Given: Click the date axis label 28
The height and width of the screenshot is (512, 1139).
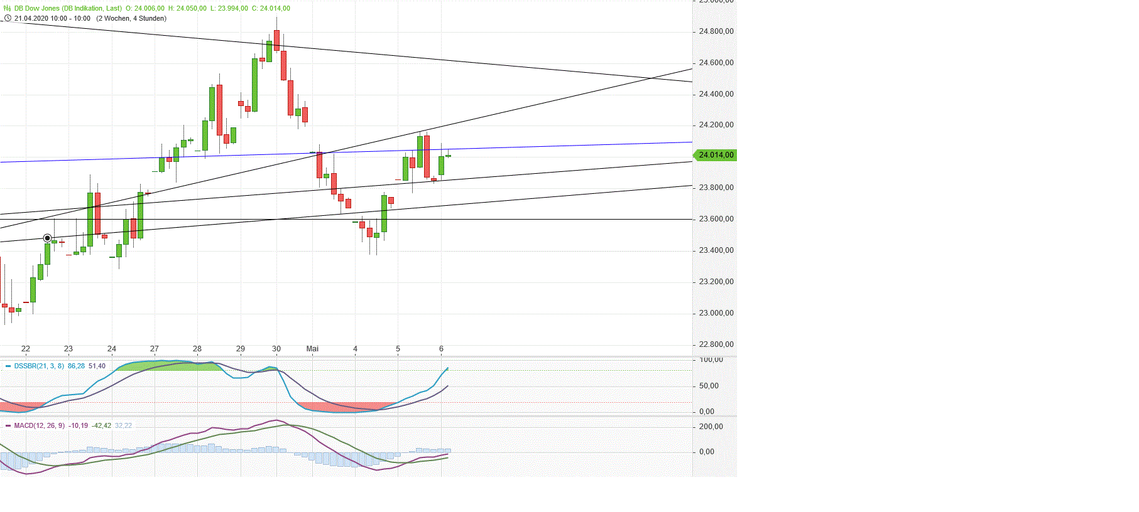Looking at the screenshot, I should click(x=197, y=349).
